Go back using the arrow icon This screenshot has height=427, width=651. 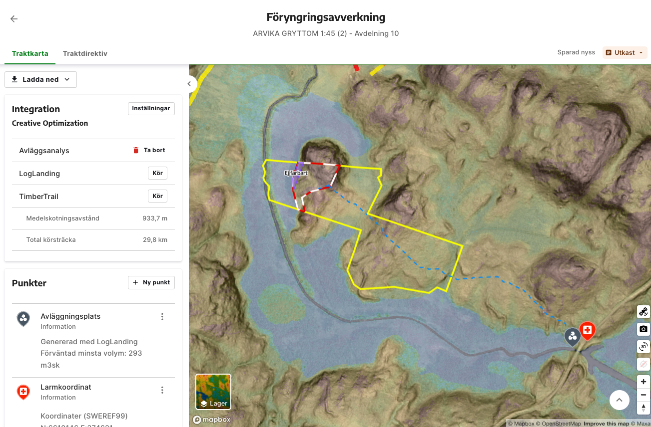click(14, 19)
